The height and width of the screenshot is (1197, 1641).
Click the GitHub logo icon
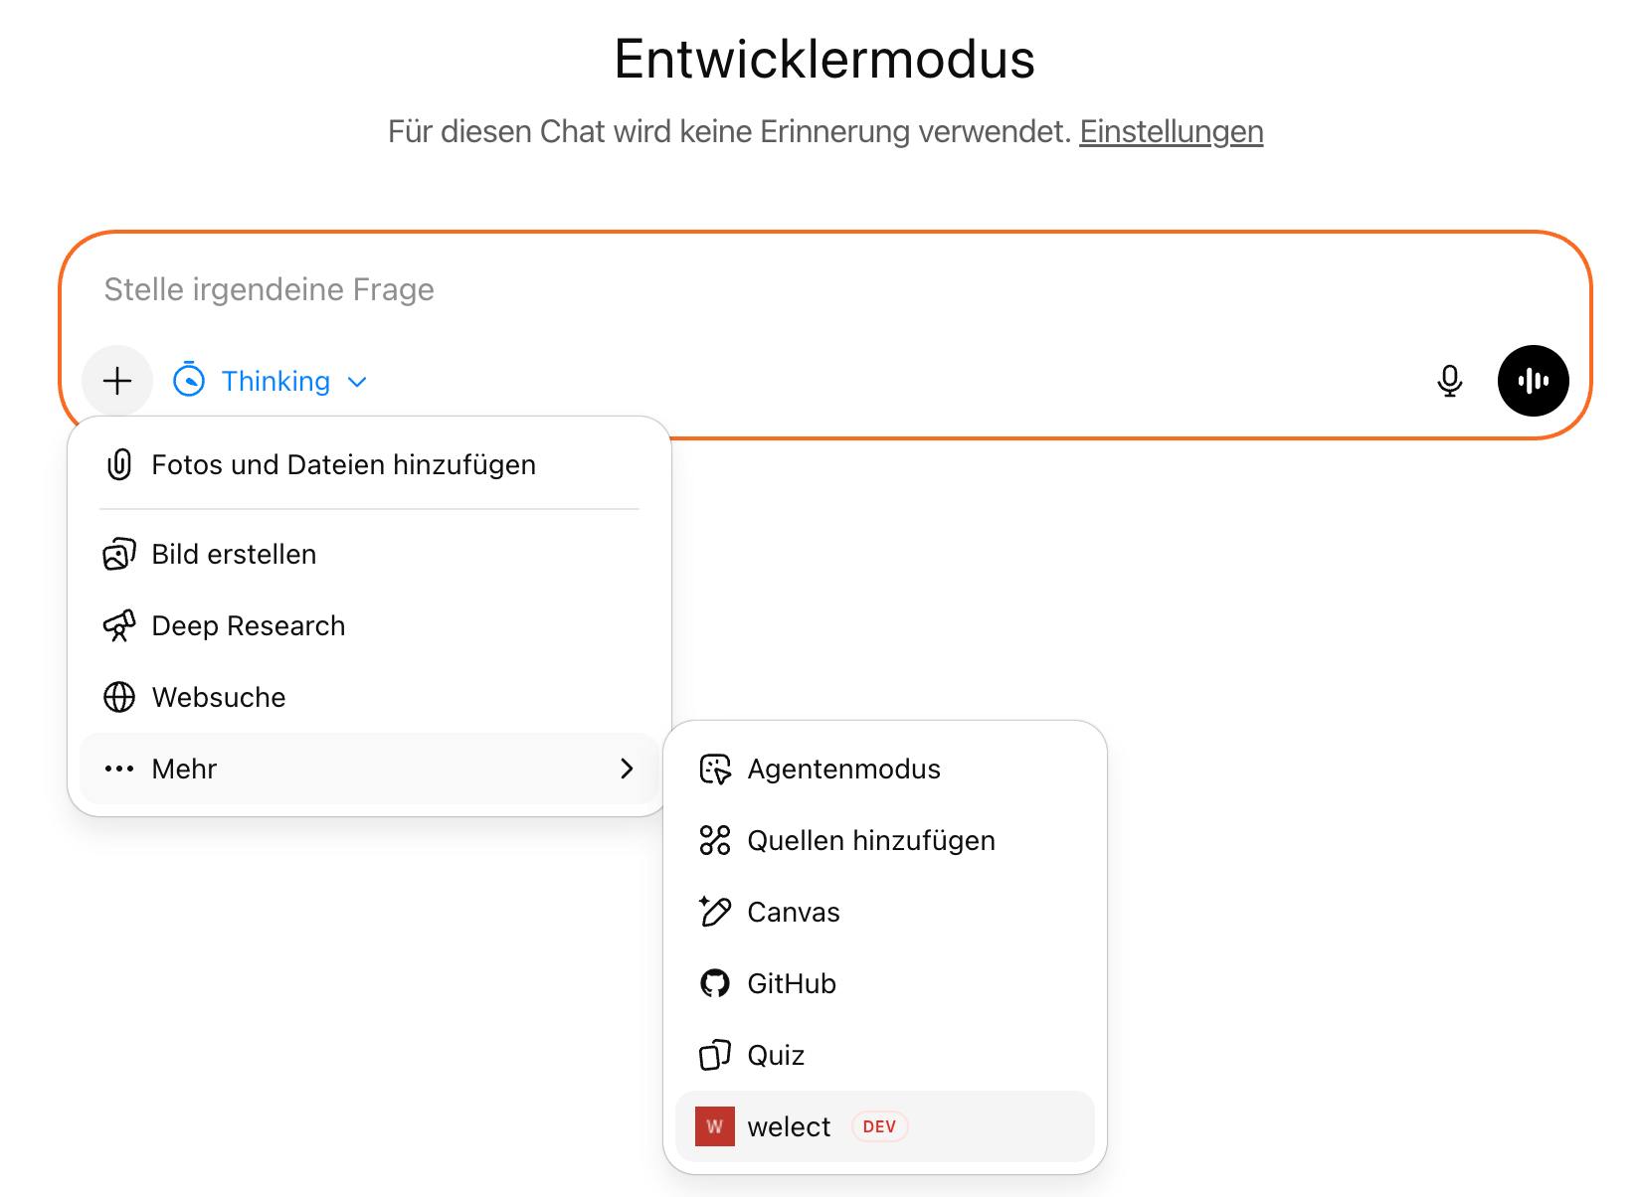click(x=714, y=983)
